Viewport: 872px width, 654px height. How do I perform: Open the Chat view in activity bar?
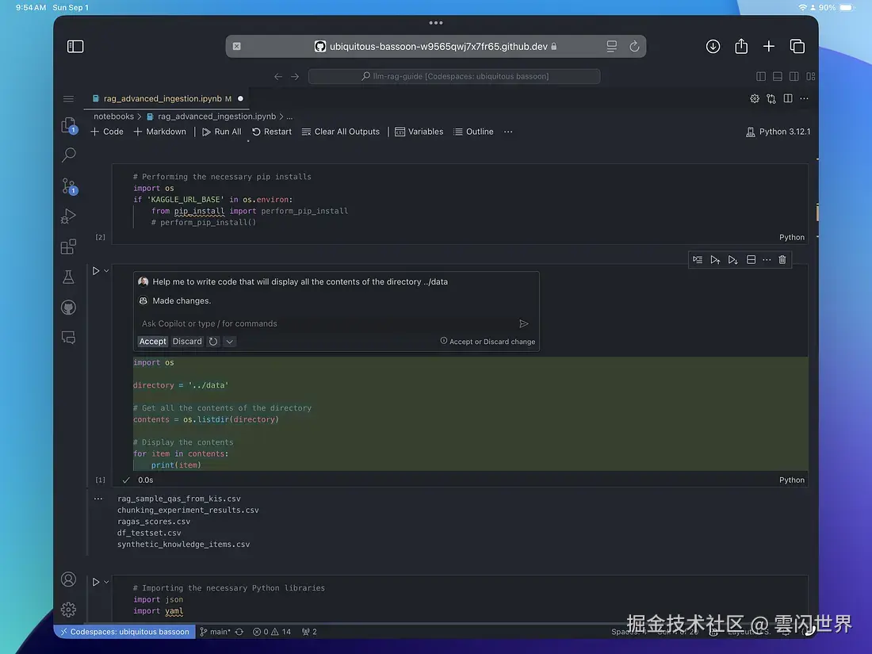pos(68,338)
